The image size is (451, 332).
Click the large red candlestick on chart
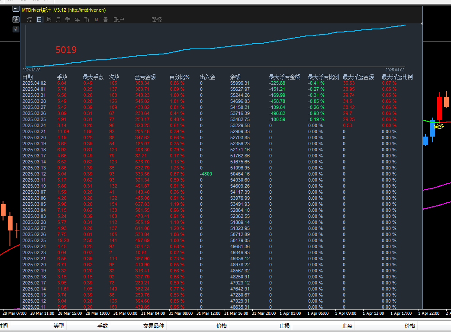click(x=439, y=108)
